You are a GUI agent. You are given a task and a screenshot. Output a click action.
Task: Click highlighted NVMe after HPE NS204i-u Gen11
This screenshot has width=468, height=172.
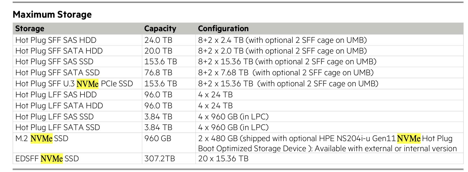pyautogui.click(x=408, y=139)
